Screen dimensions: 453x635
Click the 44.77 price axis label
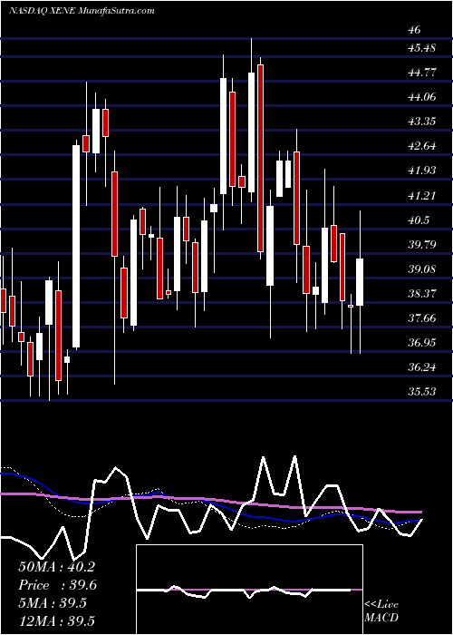(x=422, y=73)
